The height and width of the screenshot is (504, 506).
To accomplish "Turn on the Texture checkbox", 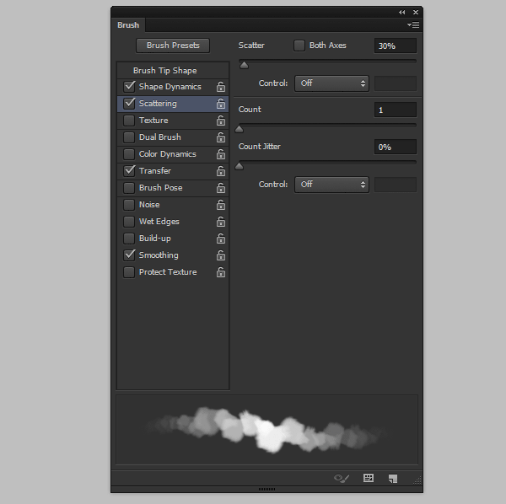I will point(129,121).
